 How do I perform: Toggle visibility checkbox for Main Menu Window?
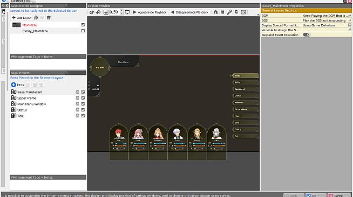(x=83, y=104)
